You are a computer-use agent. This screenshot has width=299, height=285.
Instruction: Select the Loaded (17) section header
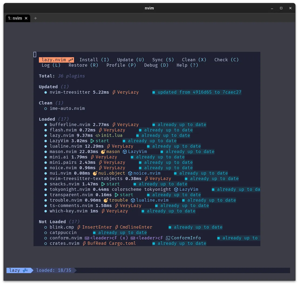click(54, 119)
